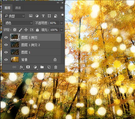
Task: Click the 不透明度 60% opacity field
Action: pos(54,23)
